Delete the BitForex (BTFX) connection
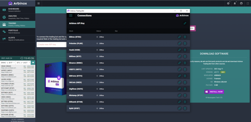 tap(185, 76)
